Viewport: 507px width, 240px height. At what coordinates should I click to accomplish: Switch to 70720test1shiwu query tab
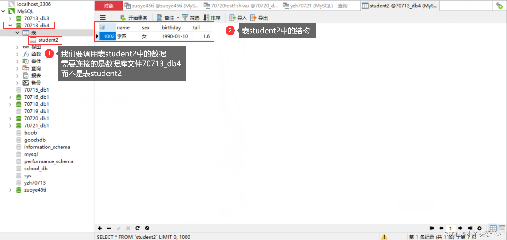(241, 6)
